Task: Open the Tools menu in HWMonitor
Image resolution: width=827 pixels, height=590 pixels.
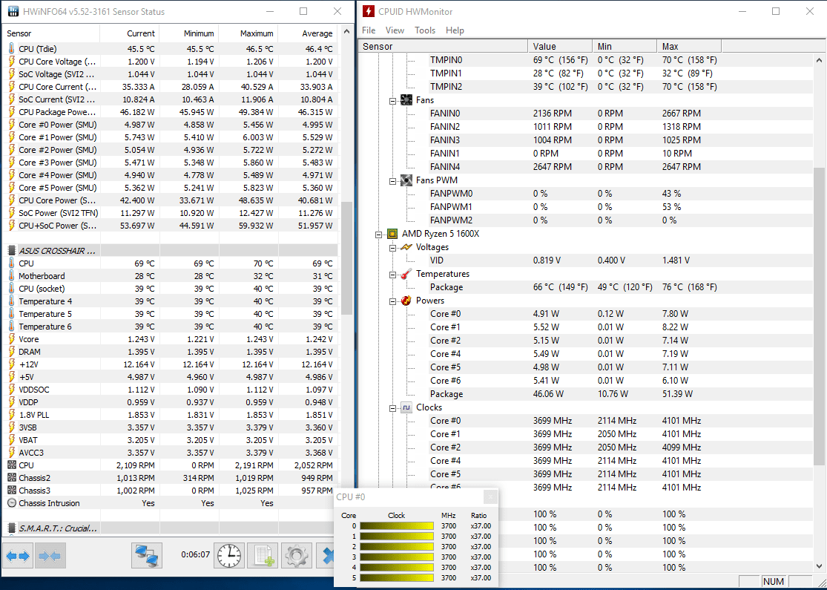Action: [x=424, y=30]
